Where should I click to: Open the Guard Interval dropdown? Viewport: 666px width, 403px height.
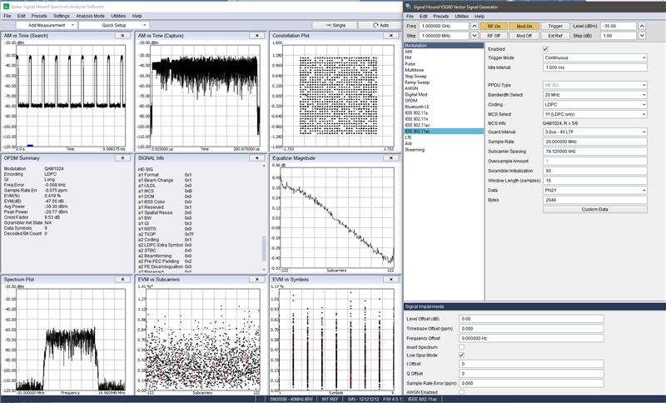[595, 132]
